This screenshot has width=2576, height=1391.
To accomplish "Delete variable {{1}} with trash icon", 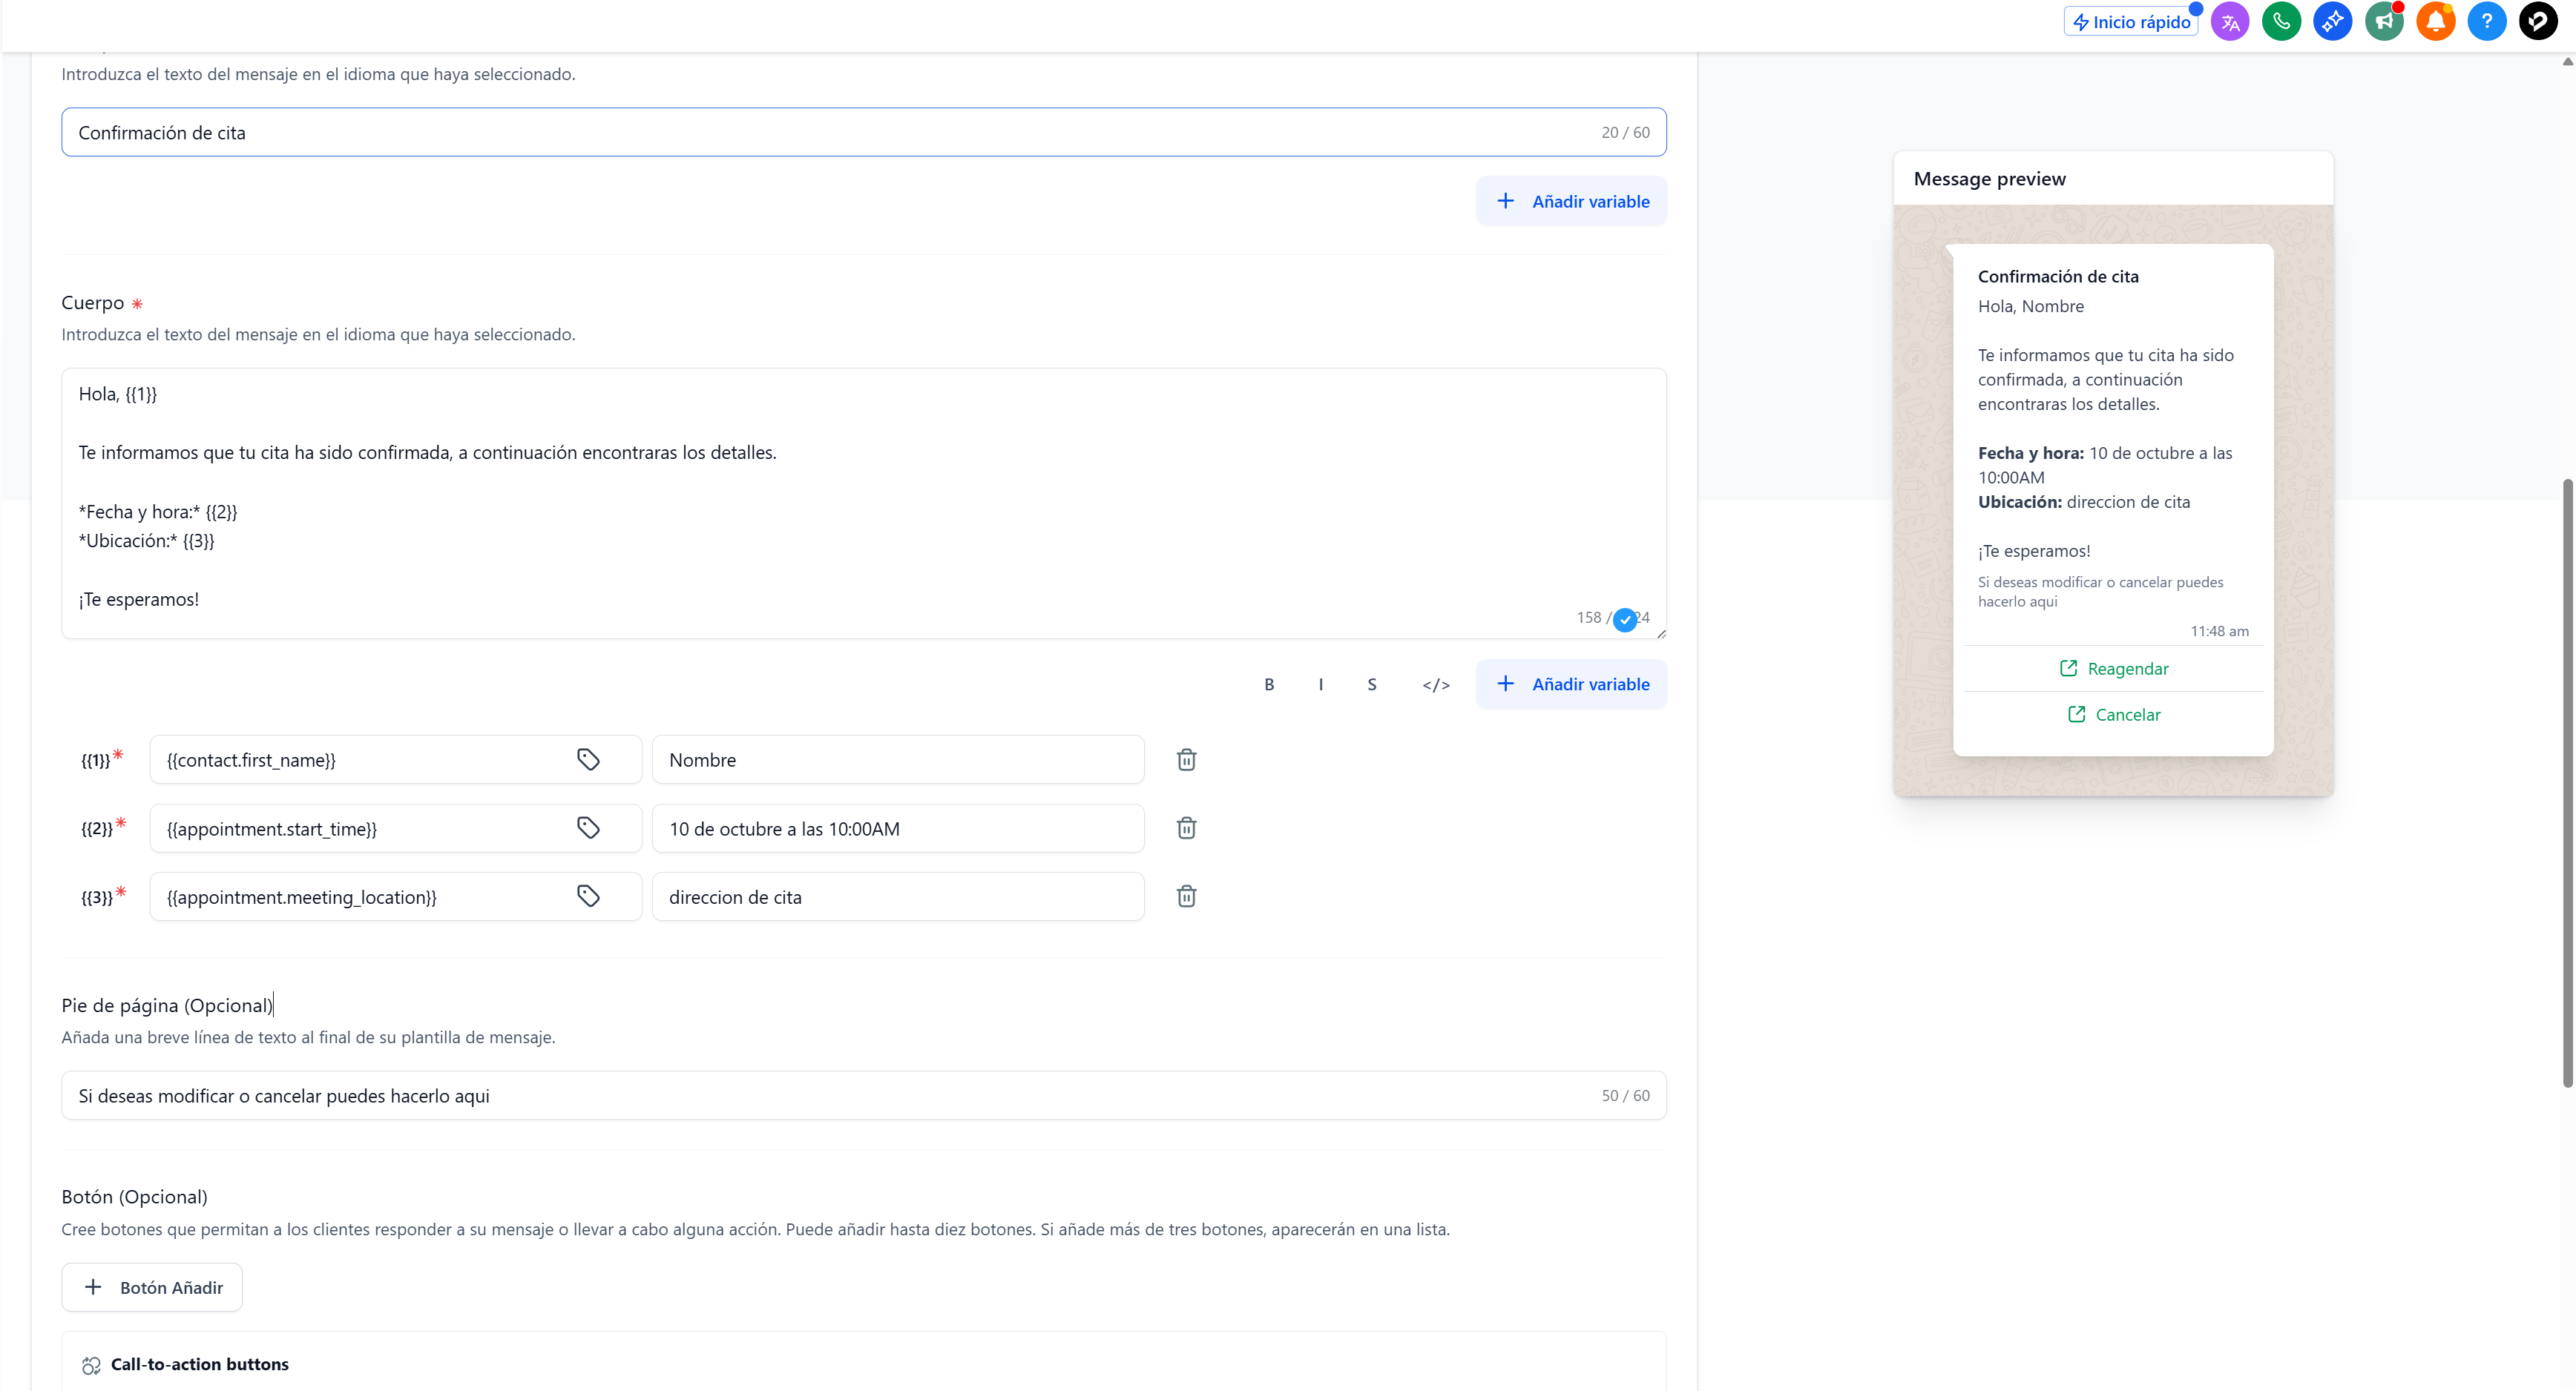I will pos(1186,759).
